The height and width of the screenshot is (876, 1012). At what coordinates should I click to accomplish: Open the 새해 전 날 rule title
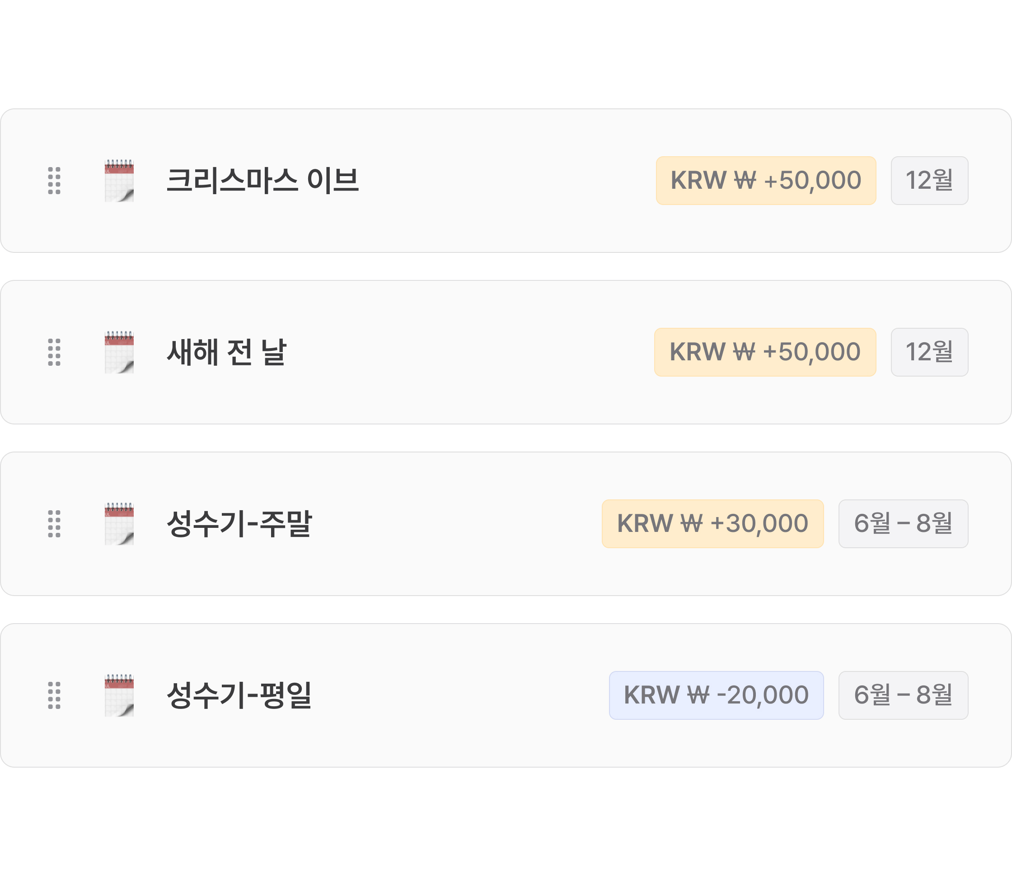(x=226, y=352)
